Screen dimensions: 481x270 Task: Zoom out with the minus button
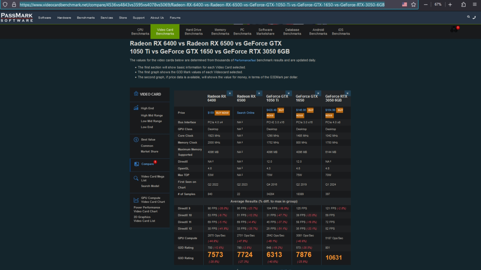click(x=425, y=4)
